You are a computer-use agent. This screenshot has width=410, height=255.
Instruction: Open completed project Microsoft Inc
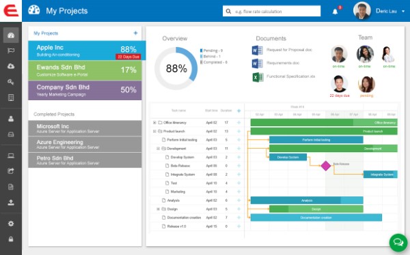(85, 128)
